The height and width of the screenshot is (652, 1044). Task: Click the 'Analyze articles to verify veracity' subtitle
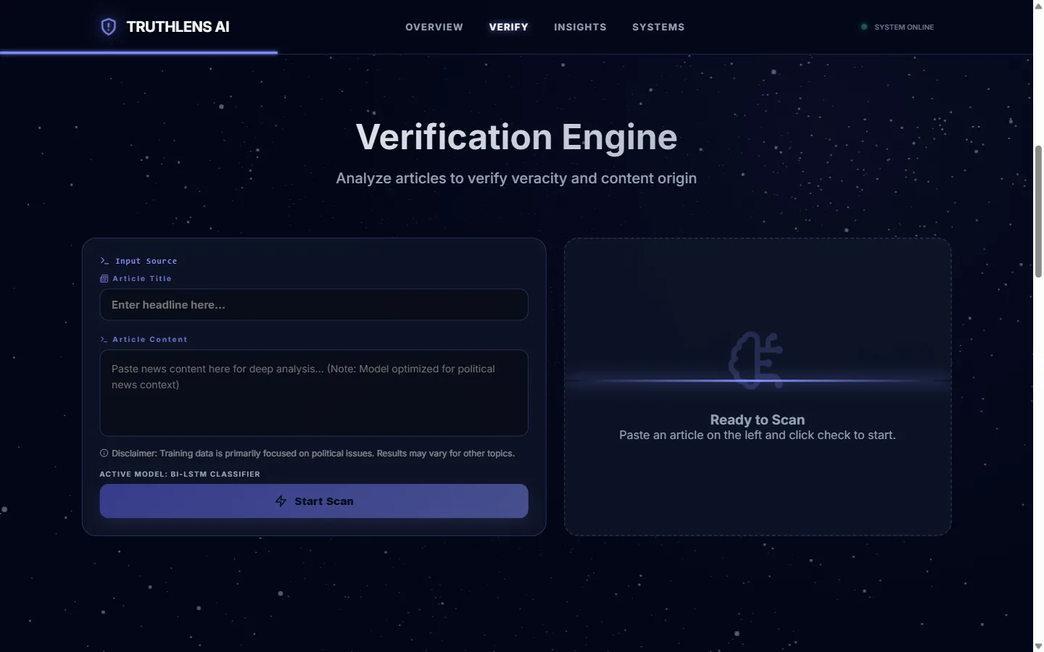click(516, 178)
